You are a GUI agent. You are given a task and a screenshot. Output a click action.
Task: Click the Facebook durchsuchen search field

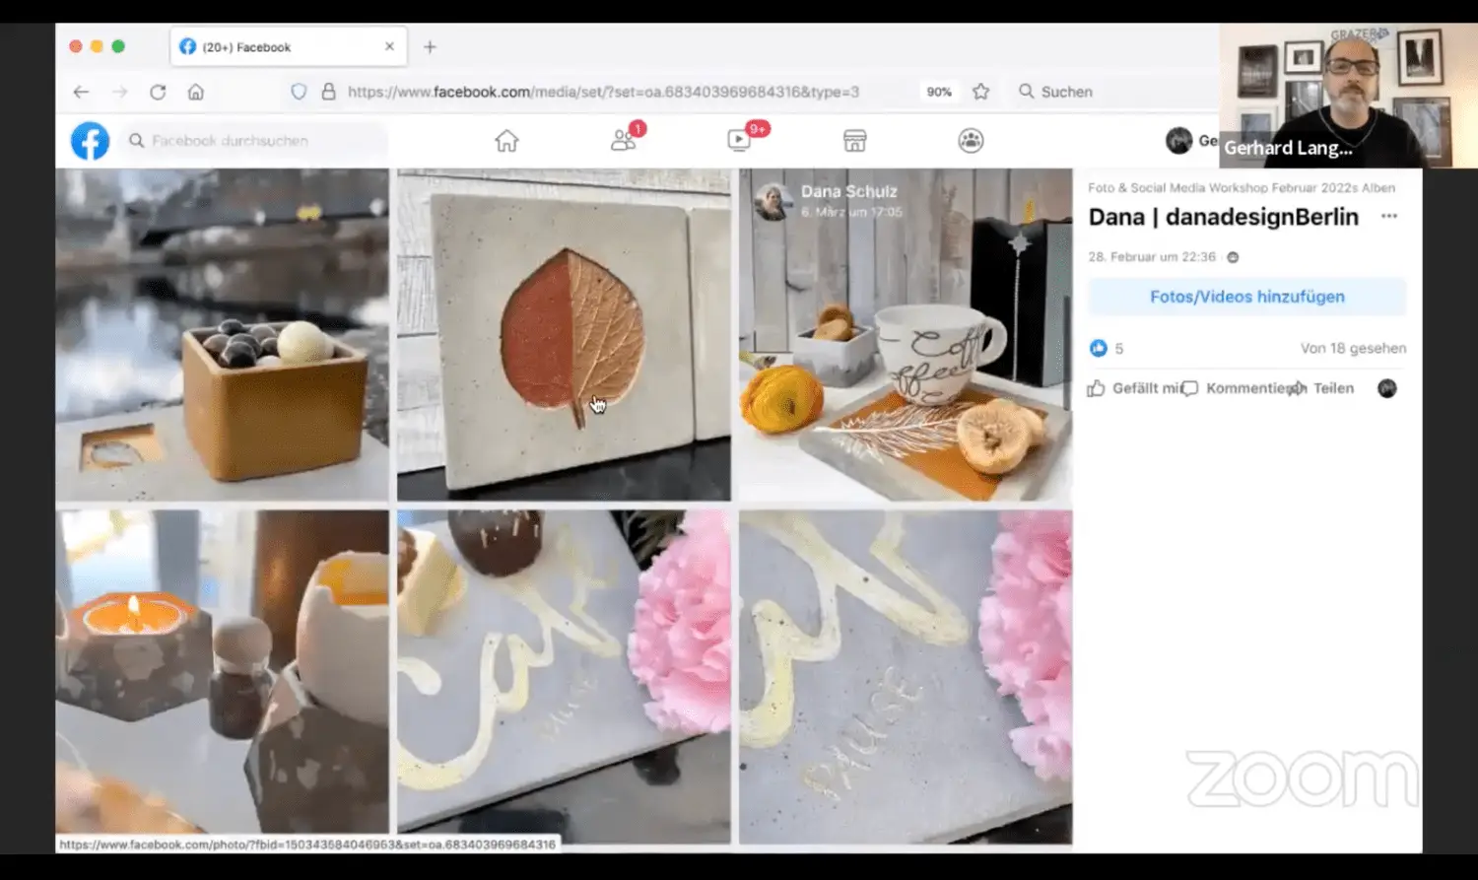pyautogui.click(x=256, y=141)
